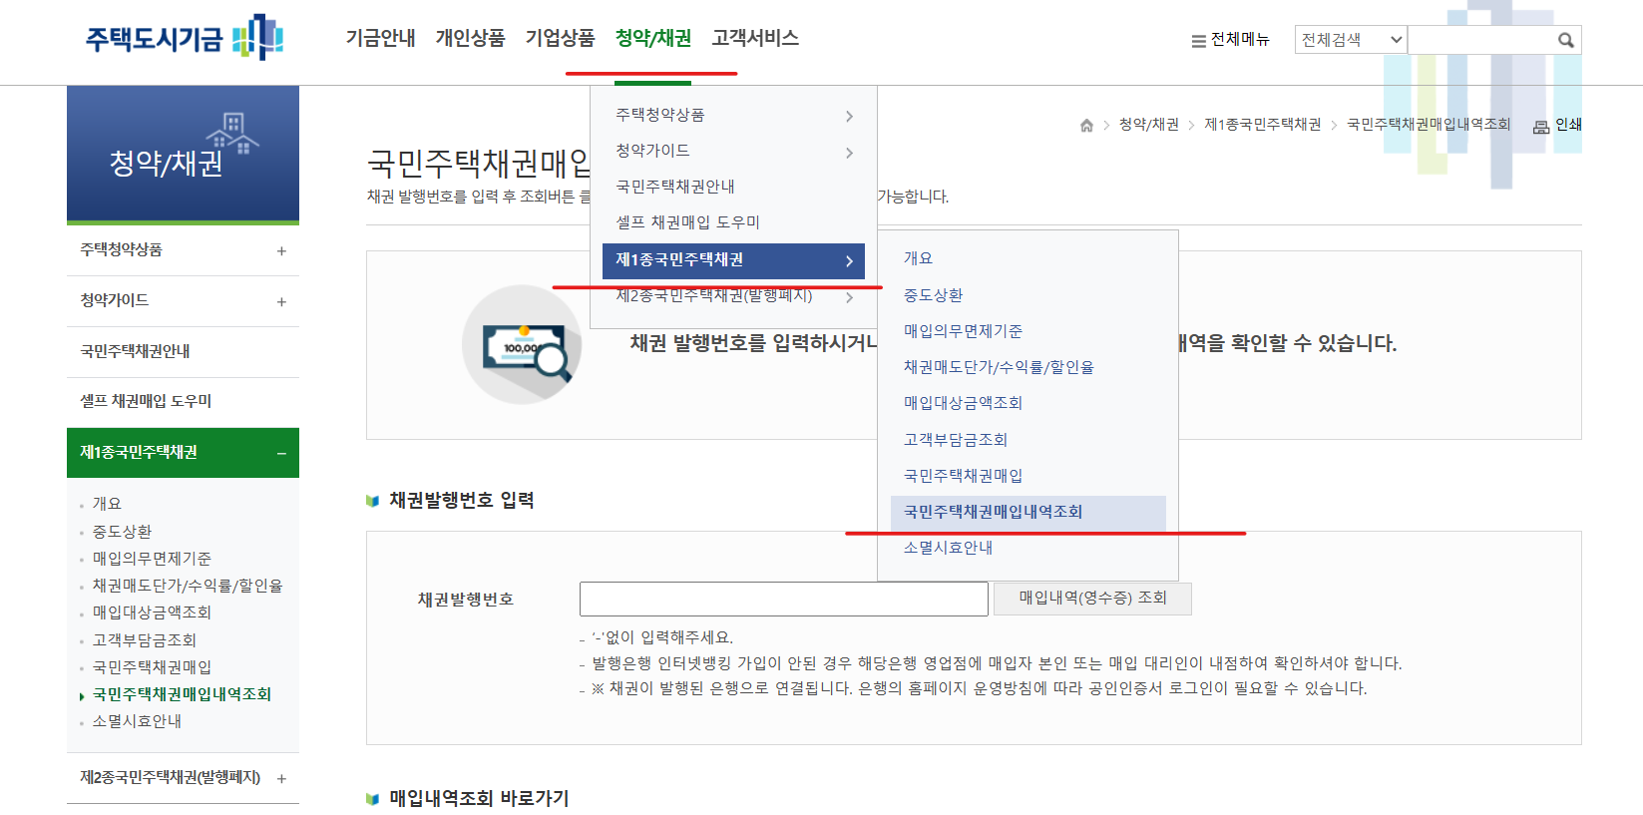Open the 기업상품 top menu
This screenshot has width=1643, height=815.
point(560,38)
